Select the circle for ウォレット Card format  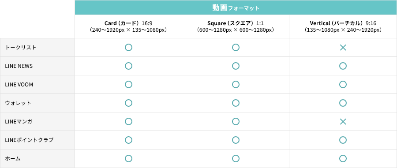tap(128, 103)
